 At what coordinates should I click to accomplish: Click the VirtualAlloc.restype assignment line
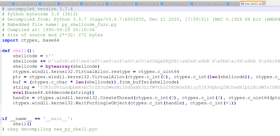[96, 71]
